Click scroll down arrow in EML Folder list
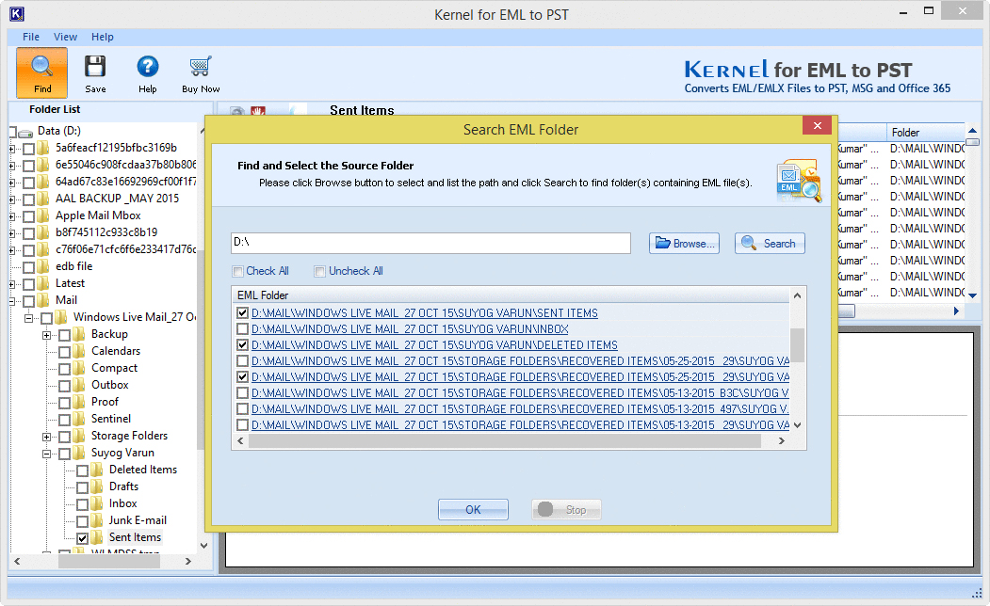This screenshot has height=606, width=990. (x=798, y=425)
